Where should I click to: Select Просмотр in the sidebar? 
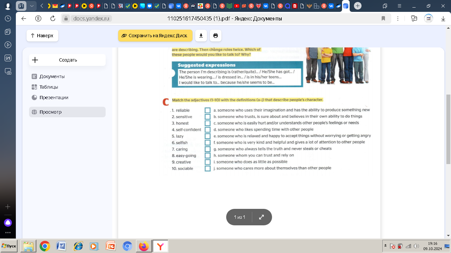pos(67,112)
